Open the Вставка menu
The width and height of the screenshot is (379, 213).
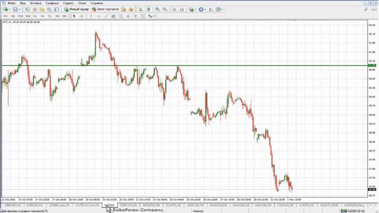pos(36,3)
